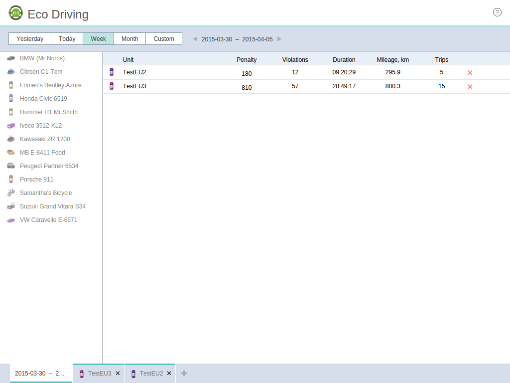Click TestEU3 penalty value 810
The height and width of the screenshot is (383, 510).
(247, 88)
